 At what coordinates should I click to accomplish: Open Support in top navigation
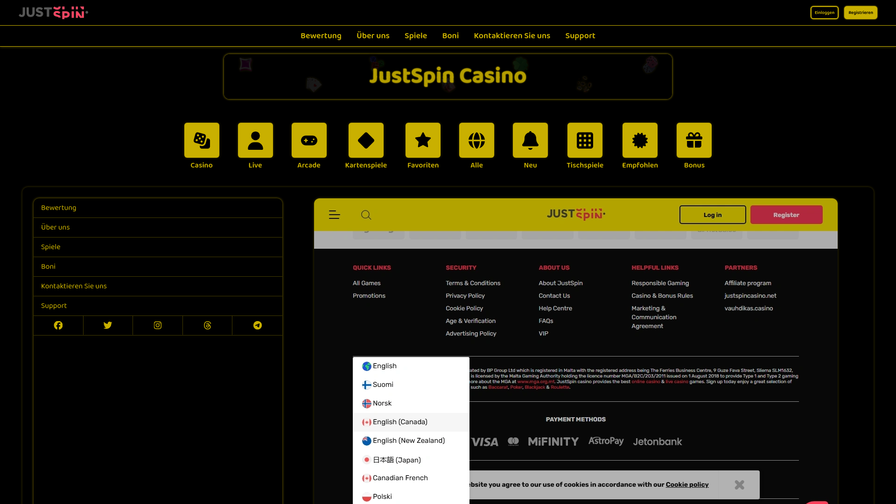pyautogui.click(x=580, y=36)
